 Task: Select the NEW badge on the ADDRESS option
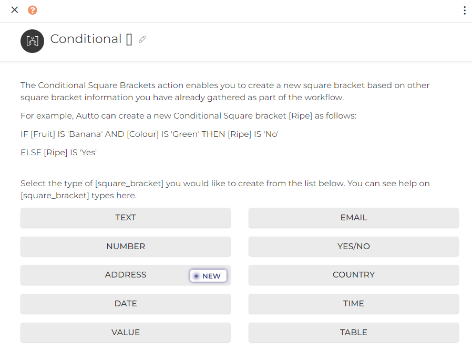tap(208, 275)
